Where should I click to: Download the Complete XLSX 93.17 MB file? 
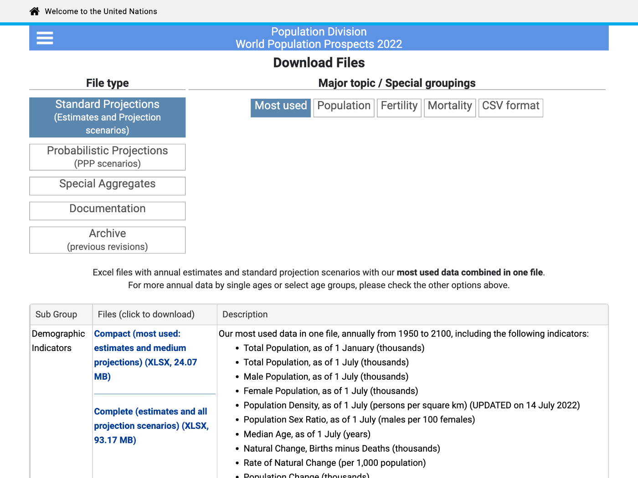[151, 426]
